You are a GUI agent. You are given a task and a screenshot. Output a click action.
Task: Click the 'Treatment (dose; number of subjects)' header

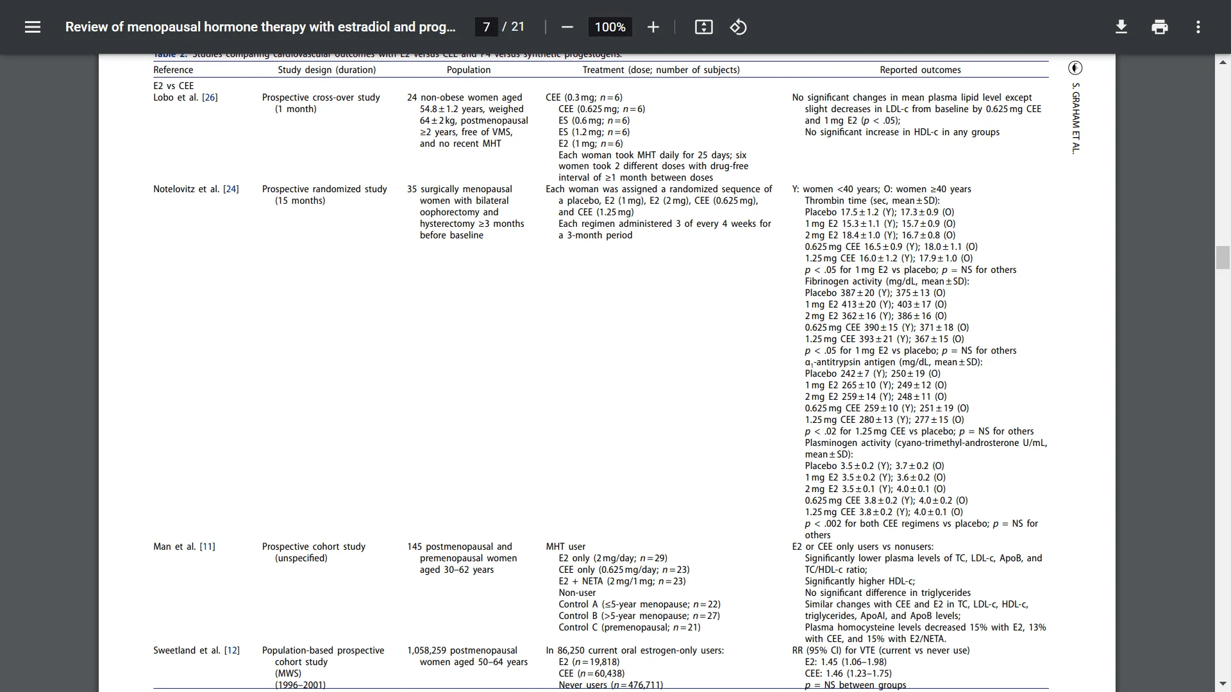click(x=661, y=70)
